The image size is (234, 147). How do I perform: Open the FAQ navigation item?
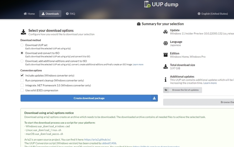(70, 14)
